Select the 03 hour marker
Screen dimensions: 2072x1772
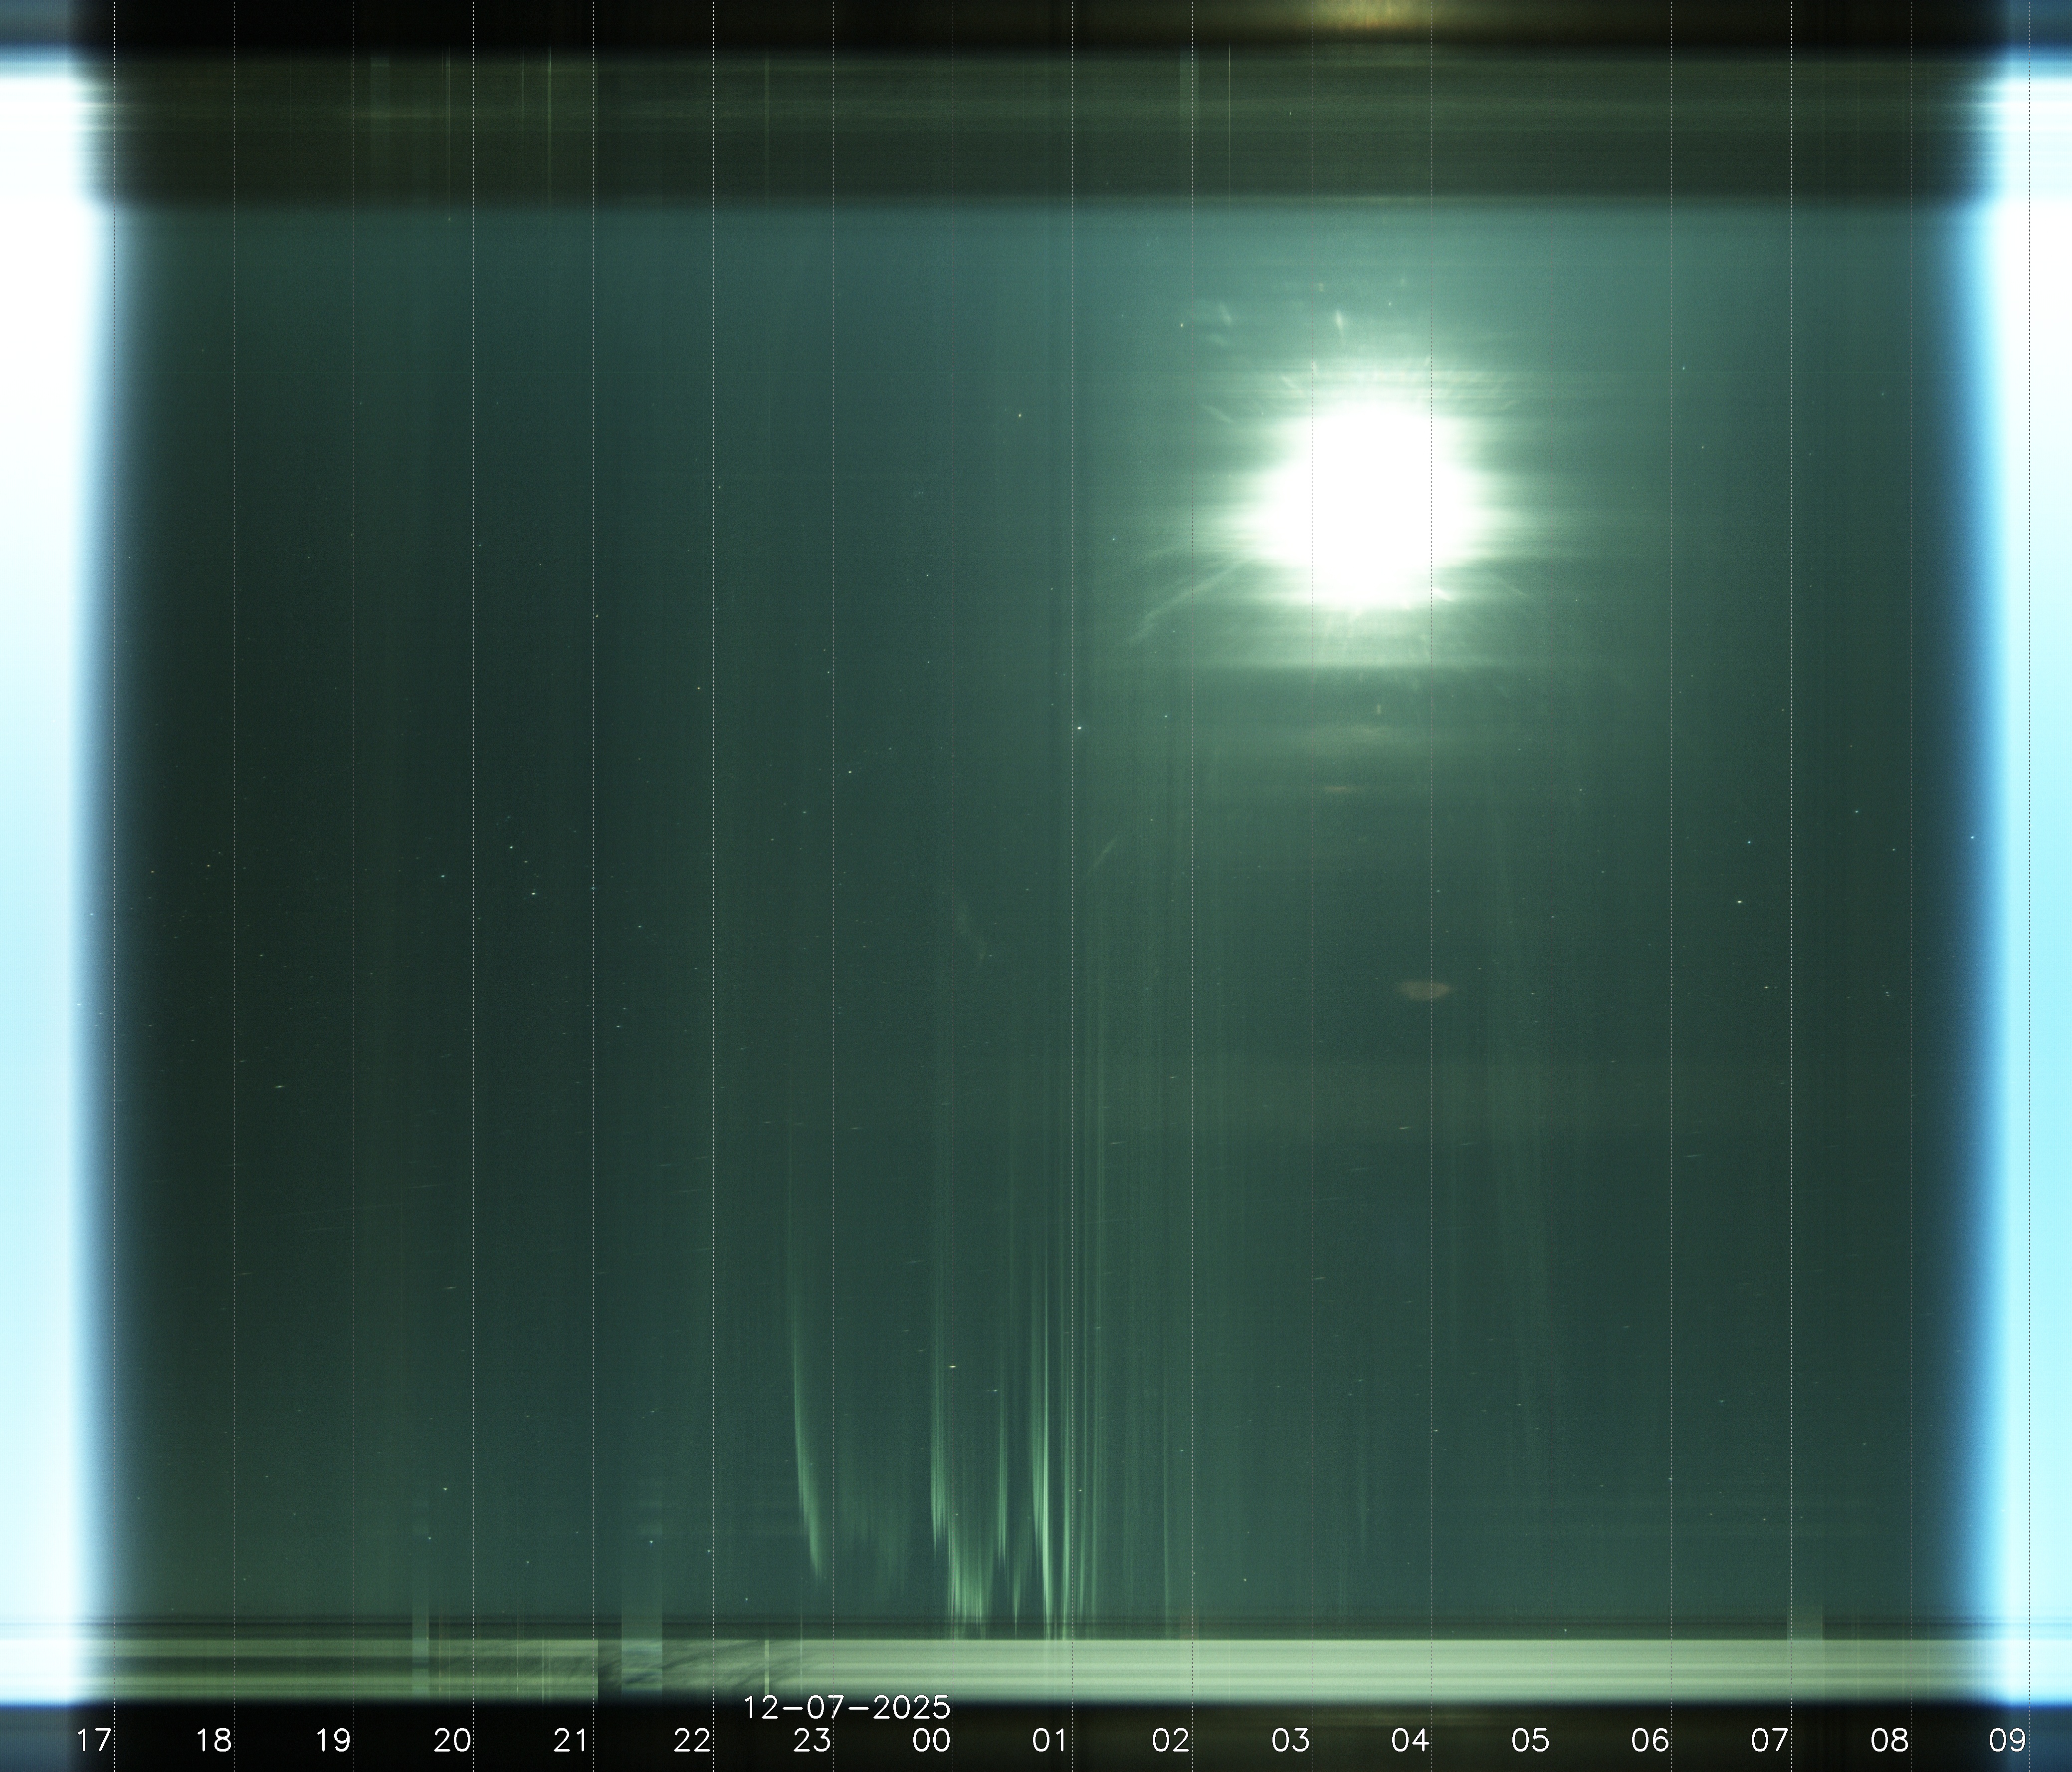1290,1741
